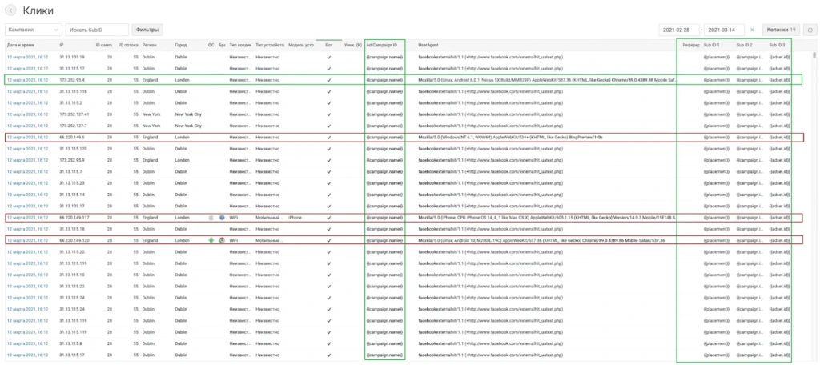
Task: Click the bot checkmark in row 31.13.103.19
Action: tap(329, 57)
